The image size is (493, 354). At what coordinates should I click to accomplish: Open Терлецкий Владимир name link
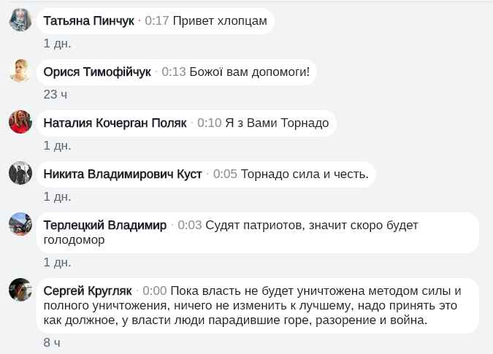point(105,226)
